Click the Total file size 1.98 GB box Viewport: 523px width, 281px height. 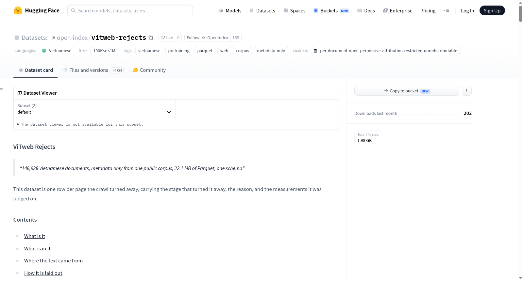click(368, 137)
